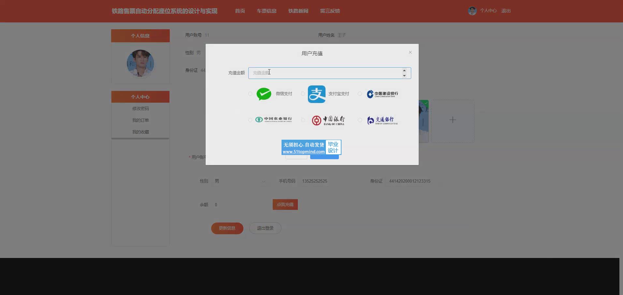Viewport: 623px width, 295px height.
Task: Click 退出 in the top right
Action: [x=506, y=11]
